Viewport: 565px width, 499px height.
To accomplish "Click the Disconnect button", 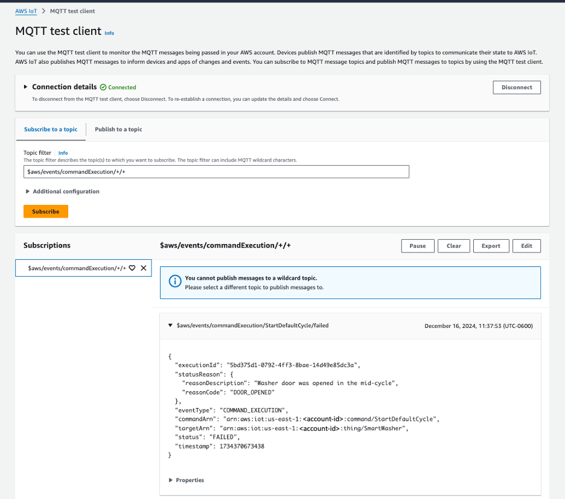I will [517, 87].
